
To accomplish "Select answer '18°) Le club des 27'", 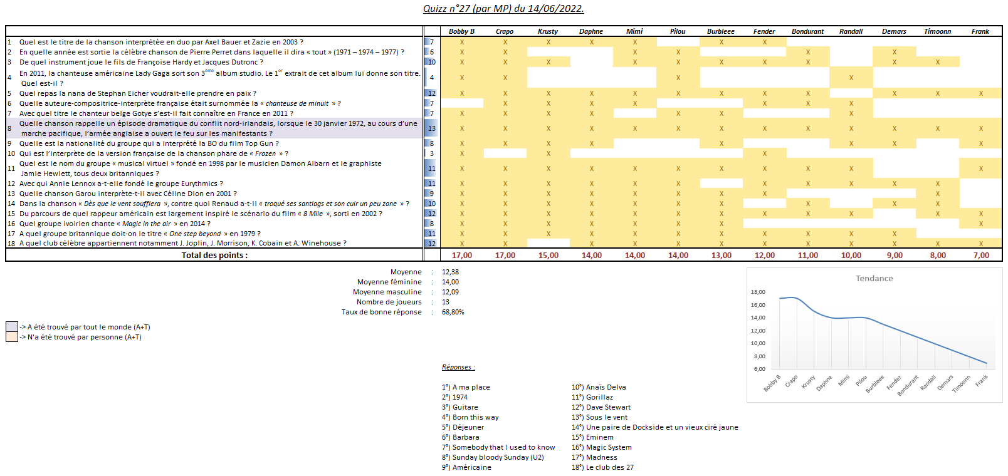I will click(x=602, y=467).
